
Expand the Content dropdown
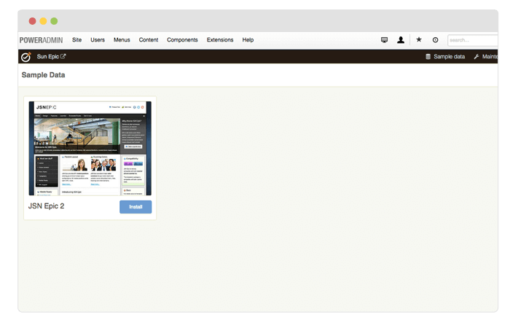point(149,40)
